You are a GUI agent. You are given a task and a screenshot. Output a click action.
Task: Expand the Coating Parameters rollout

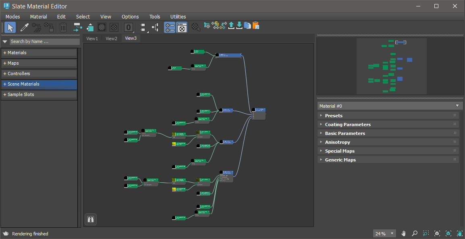point(348,125)
